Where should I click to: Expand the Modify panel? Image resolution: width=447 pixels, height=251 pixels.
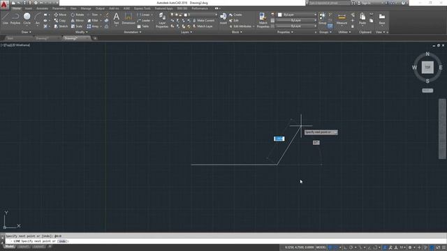pyautogui.click(x=81, y=32)
